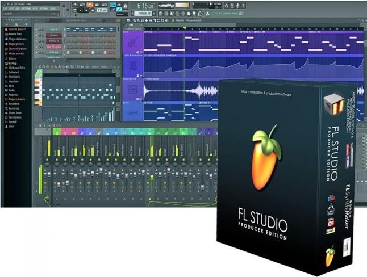The width and height of the screenshot is (367, 277).
Task: Expand Current project in browser
Action: point(15,30)
